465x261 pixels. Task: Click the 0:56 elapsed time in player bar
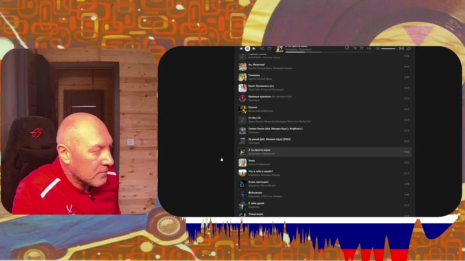click(369, 49)
